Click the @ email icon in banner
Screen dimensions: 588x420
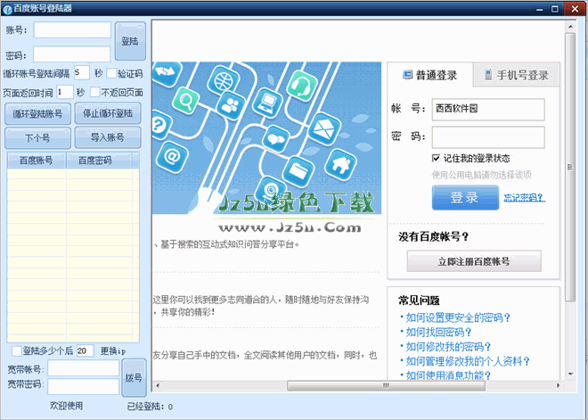(x=172, y=157)
